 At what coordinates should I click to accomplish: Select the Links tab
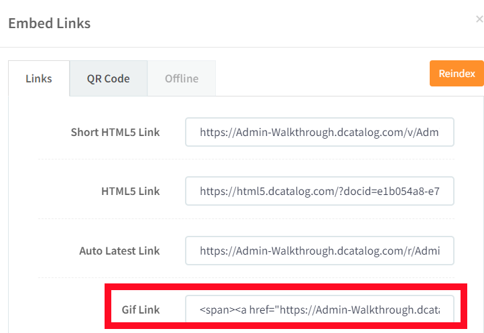pos(39,78)
